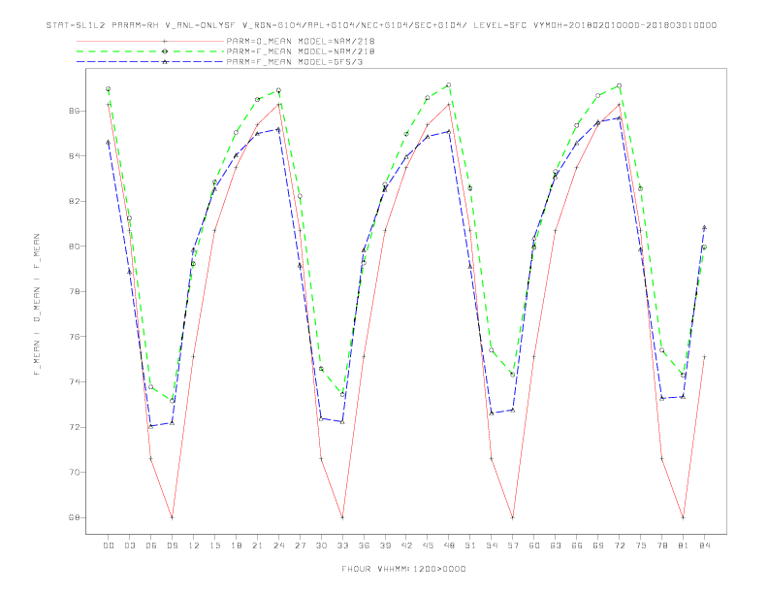Click x-axis tick label 69
The height and width of the screenshot is (594, 768).
pyautogui.click(x=598, y=545)
